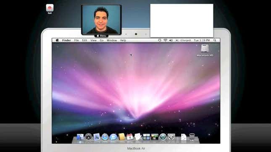The height and width of the screenshot is (152, 271).
Task: Click the volume speaker icon
Action: [x=171, y=40]
